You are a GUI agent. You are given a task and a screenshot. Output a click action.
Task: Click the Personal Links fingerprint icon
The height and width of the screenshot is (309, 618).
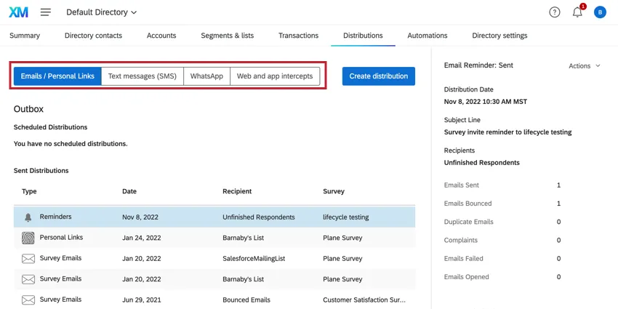[x=28, y=238]
